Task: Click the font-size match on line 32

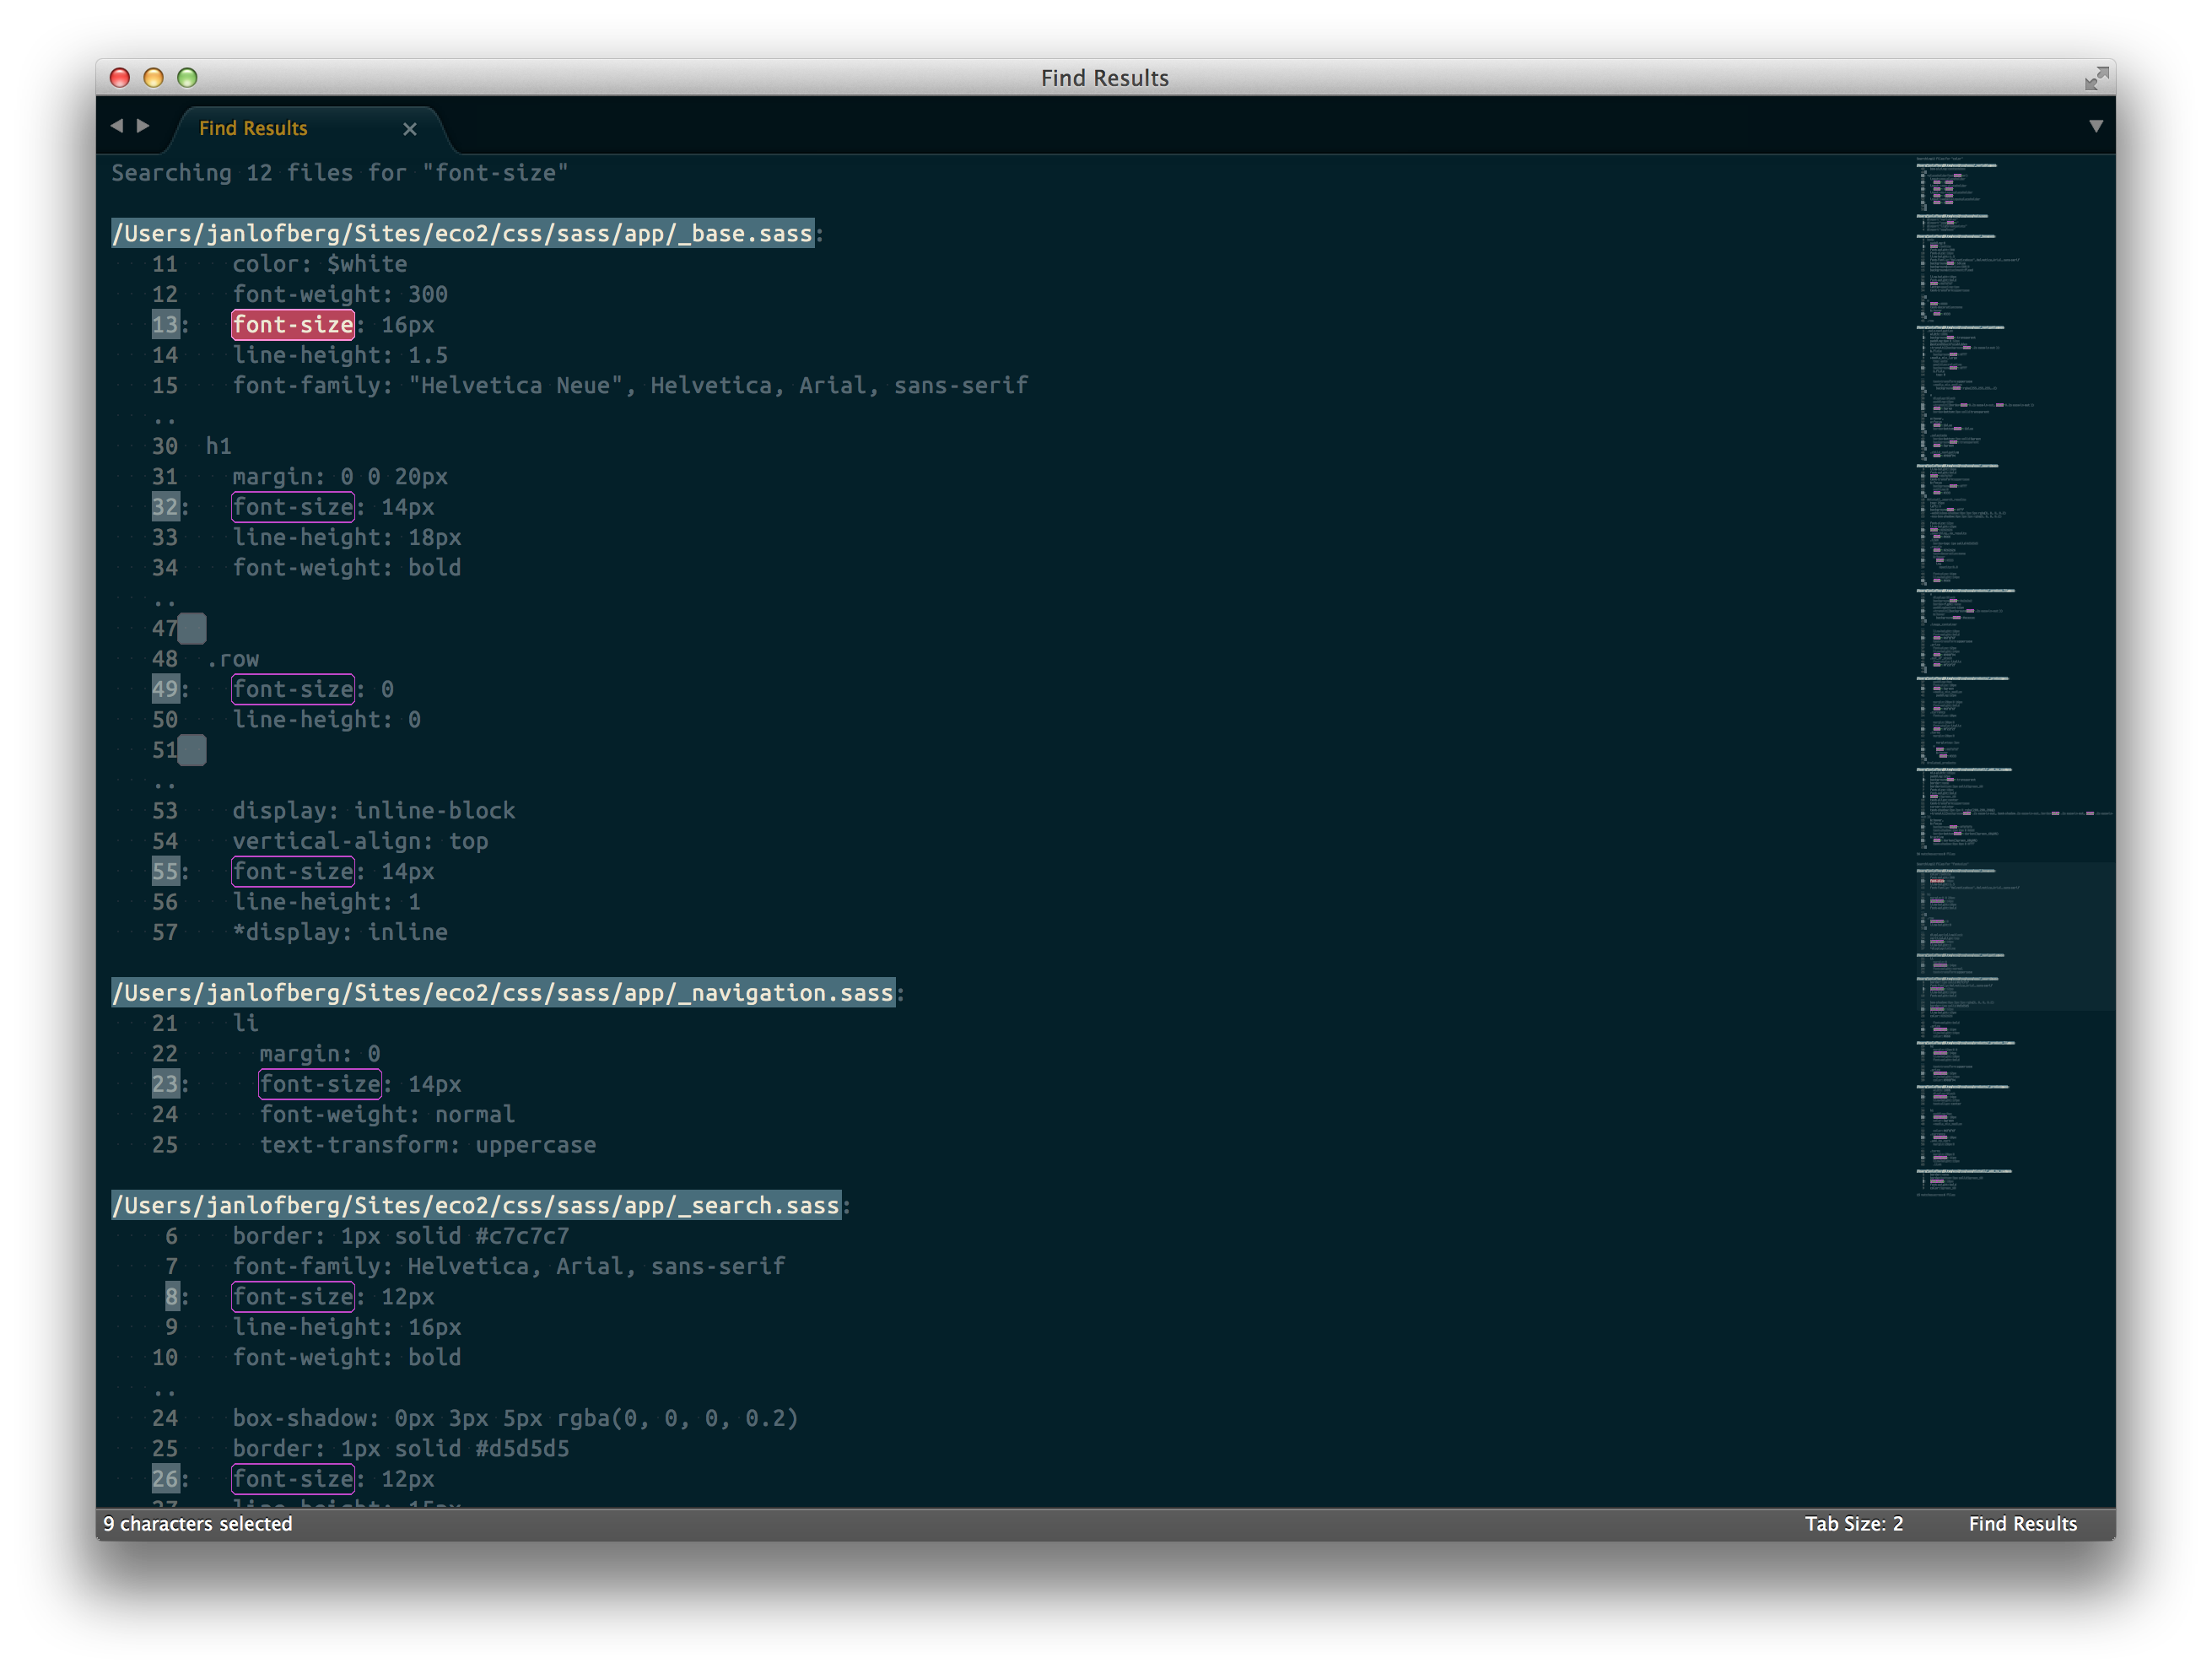Action: [x=293, y=507]
